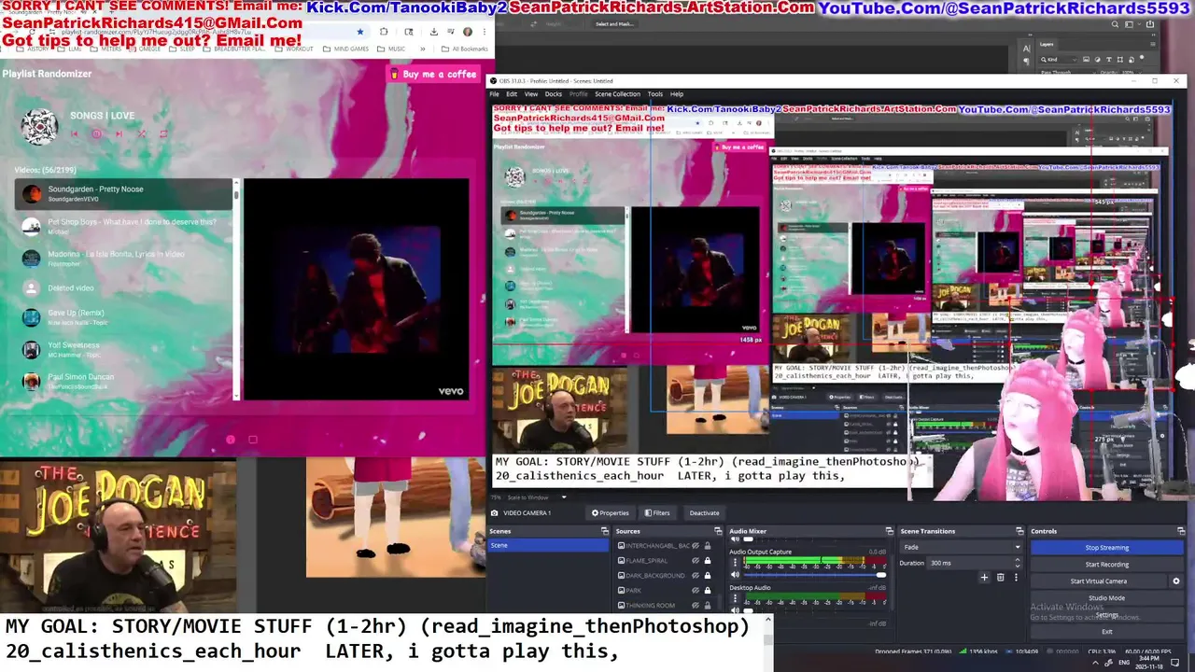The image size is (1195, 672).
Task: Toggle lock on PARK source
Action: [707, 591]
